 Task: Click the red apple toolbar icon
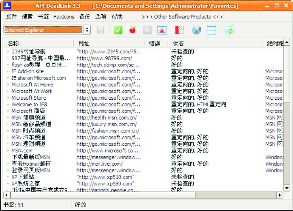pos(133,30)
